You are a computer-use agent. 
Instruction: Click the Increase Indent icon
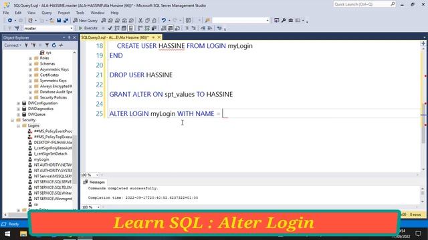point(210,28)
